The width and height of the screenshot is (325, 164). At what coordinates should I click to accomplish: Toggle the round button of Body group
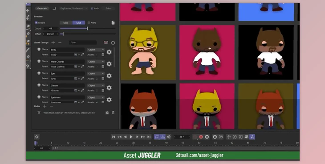[x=39, y=50]
